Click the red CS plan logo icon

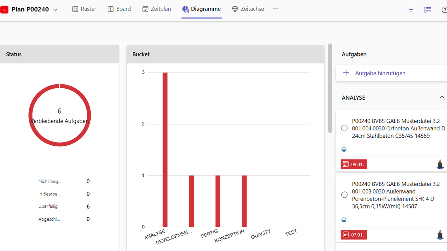[x=5, y=9]
